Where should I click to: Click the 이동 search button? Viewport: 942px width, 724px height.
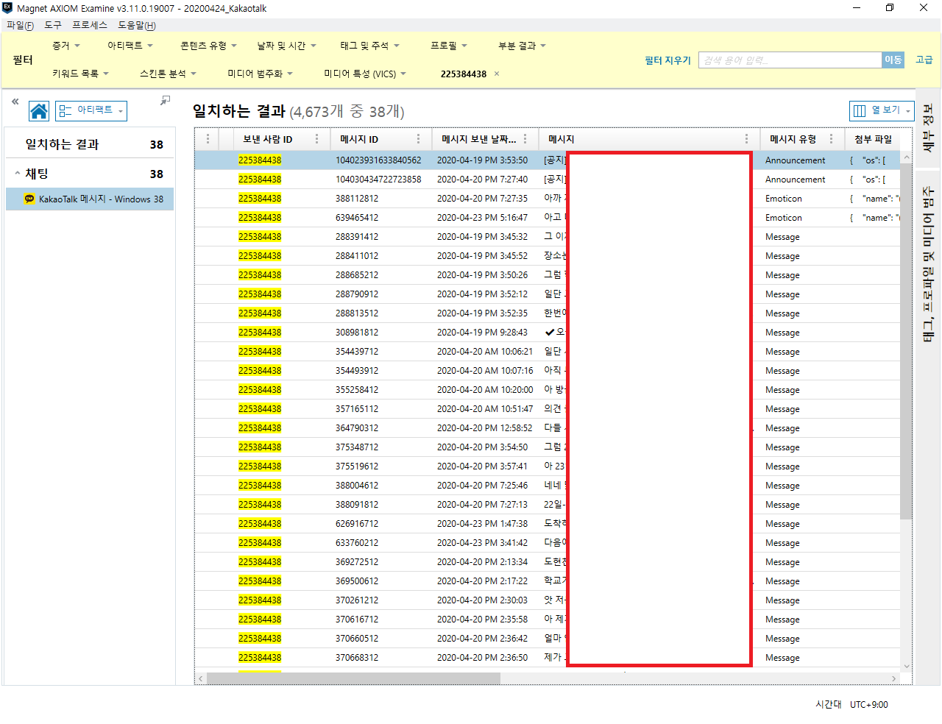click(x=893, y=60)
